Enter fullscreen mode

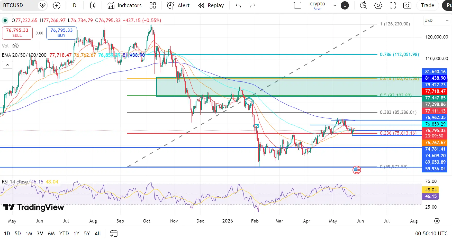pyautogui.click(x=393, y=5)
